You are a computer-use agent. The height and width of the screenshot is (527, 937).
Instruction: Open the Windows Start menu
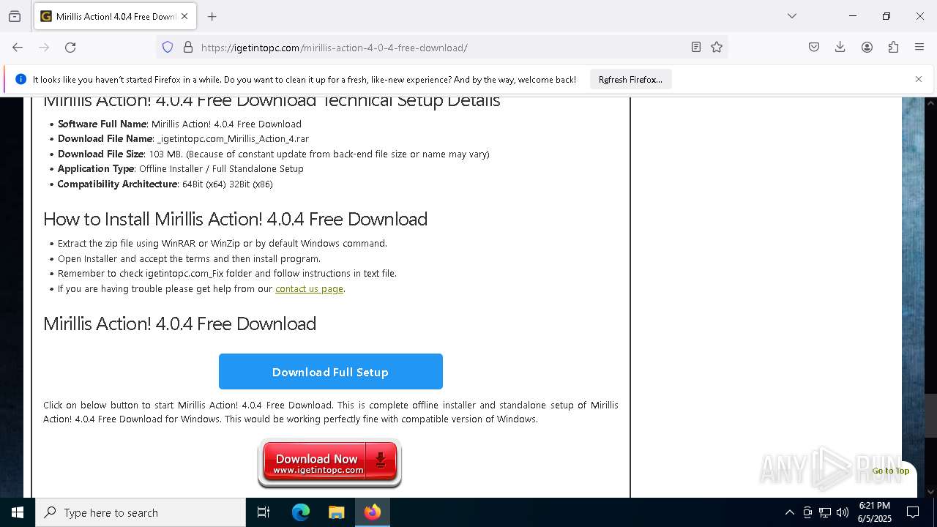coord(18,512)
